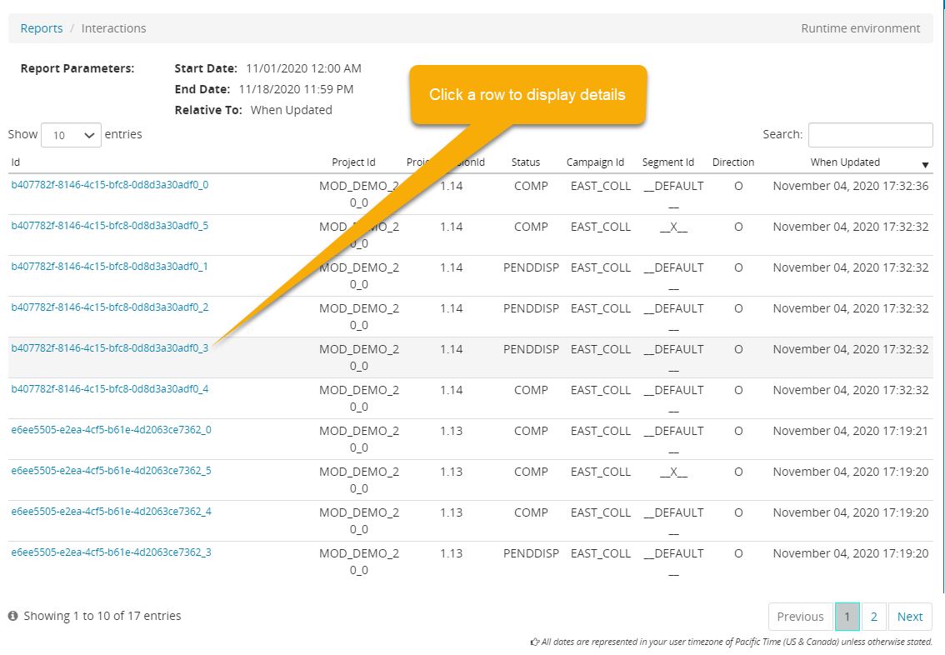945x655 pixels.
Task: Open interaction b407782f-...adf0_5 link
Action: [109, 226]
